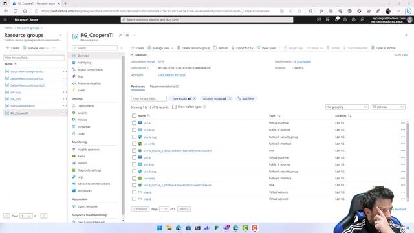Enable Show hidden types checkbox
The image size is (414, 233).
(x=174, y=107)
